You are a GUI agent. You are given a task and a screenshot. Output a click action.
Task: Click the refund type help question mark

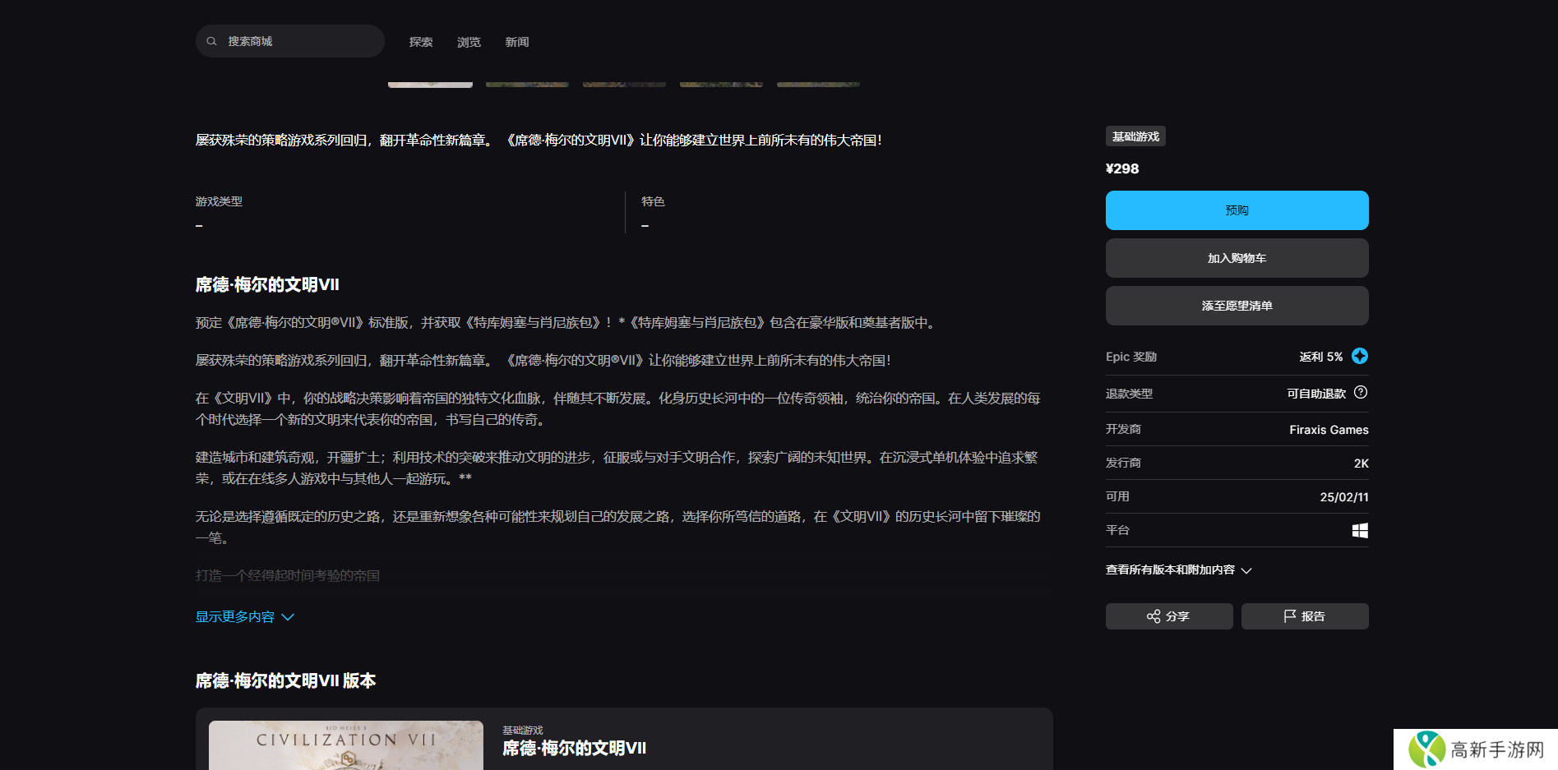click(x=1361, y=393)
